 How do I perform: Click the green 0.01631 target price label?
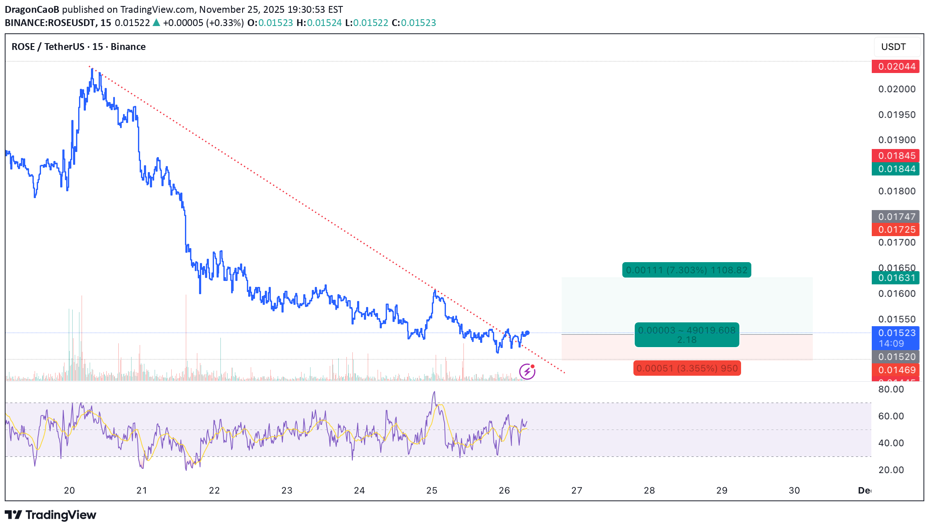[896, 278]
